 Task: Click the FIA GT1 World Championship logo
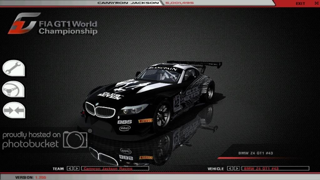click(x=53, y=24)
